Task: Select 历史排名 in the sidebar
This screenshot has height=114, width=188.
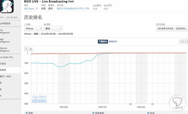Action: coord(10,70)
